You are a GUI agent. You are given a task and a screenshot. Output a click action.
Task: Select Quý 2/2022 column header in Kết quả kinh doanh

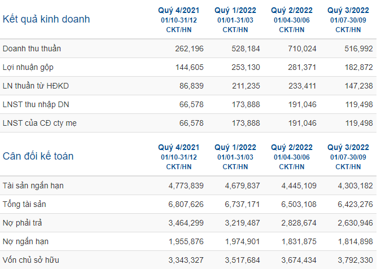pos(292,20)
